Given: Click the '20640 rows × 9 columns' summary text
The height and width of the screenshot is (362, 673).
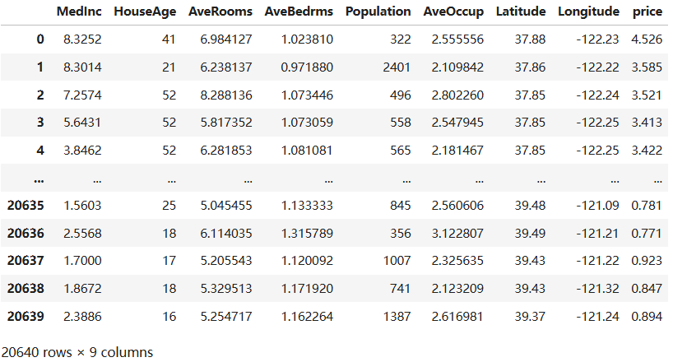Looking at the screenshot, I should pos(77,351).
